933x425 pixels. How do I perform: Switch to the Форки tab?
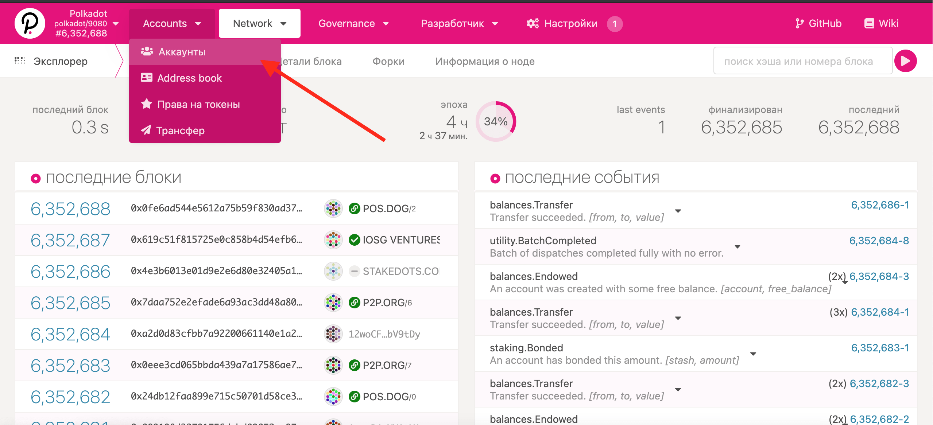(x=388, y=61)
